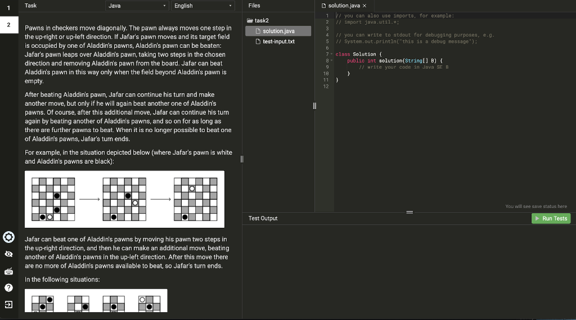The image size is (576, 320).
Task: Click the test-input.txt file icon
Action: [x=258, y=42]
